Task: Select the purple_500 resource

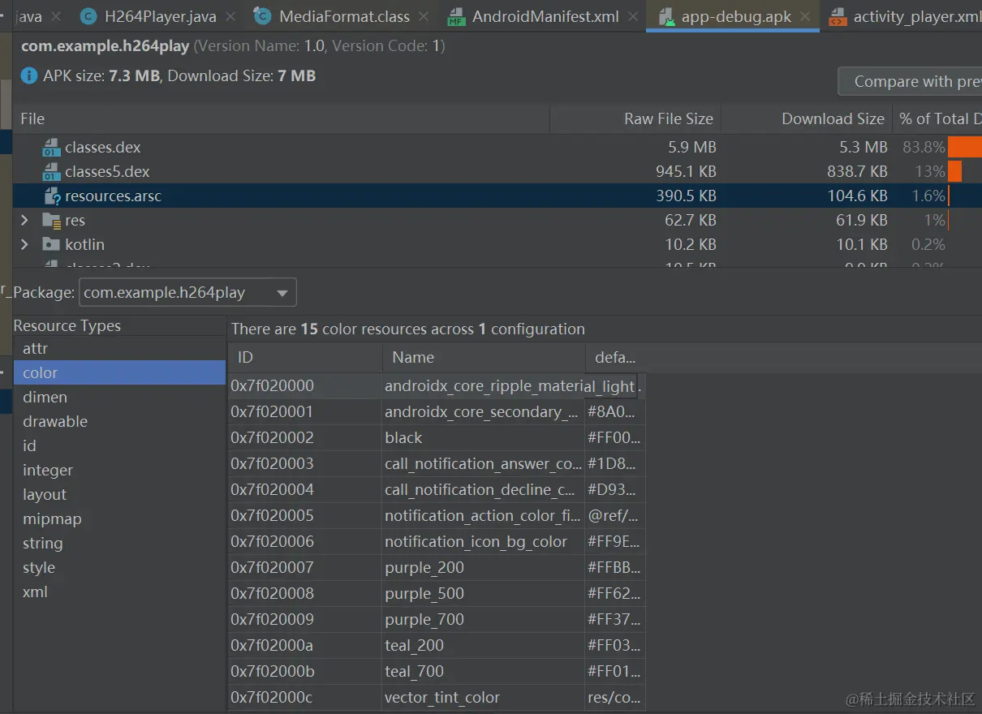Action: [x=437, y=594]
